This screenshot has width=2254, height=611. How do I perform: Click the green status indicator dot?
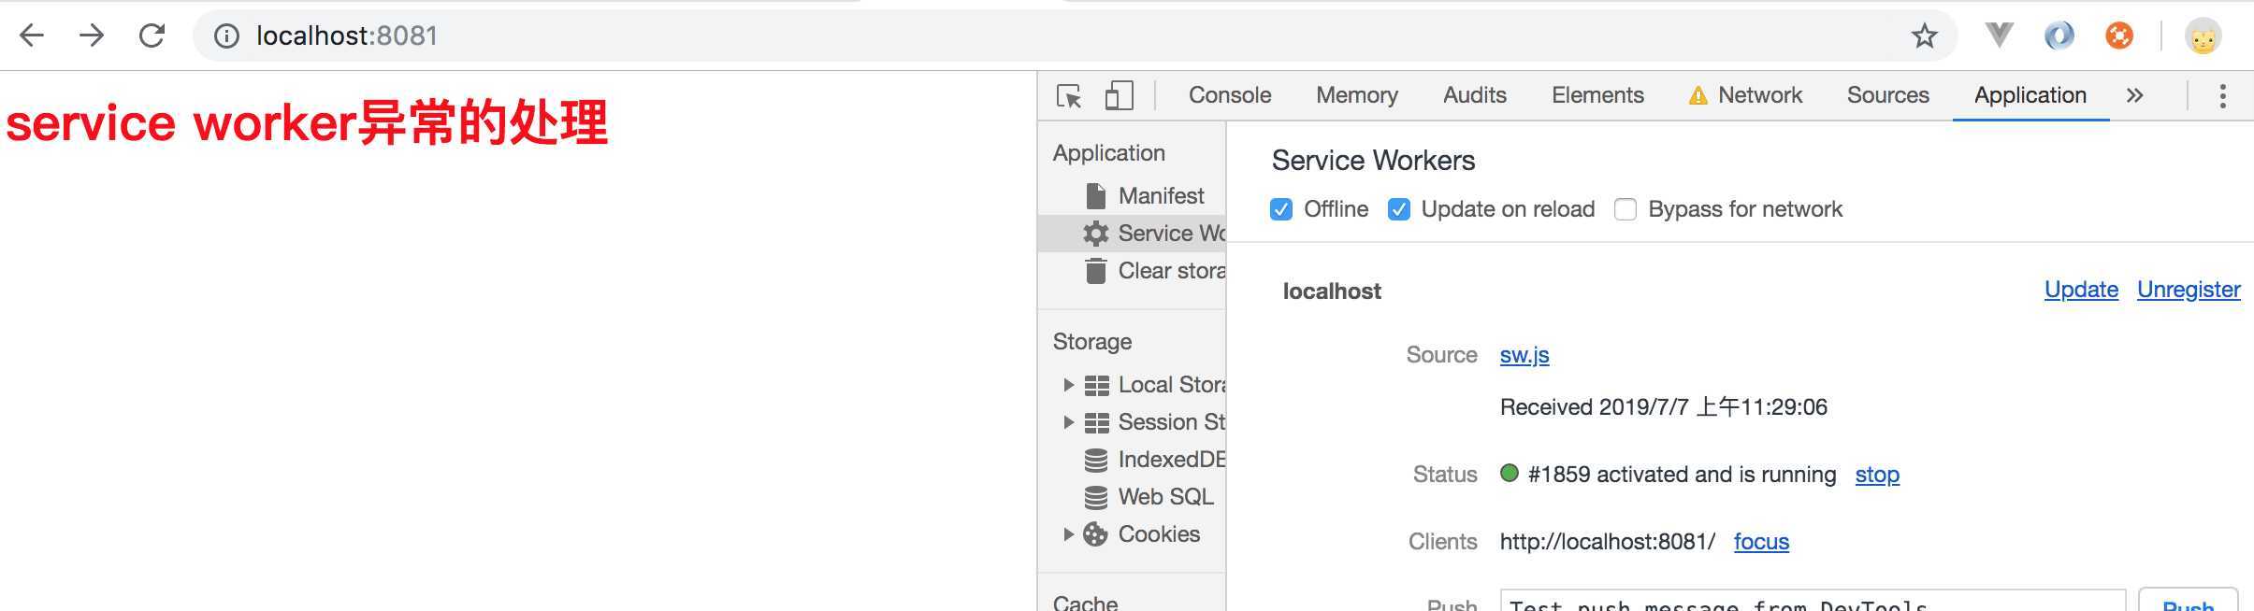(x=1509, y=473)
